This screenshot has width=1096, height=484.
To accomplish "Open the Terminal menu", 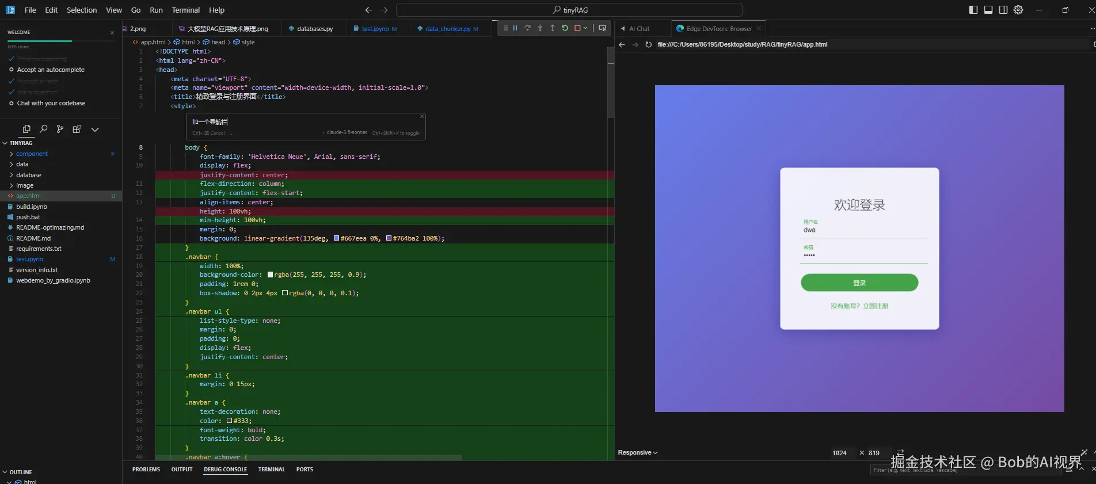I will click(185, 10).
